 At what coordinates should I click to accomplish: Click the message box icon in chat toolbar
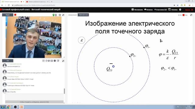tap(52, 61)
